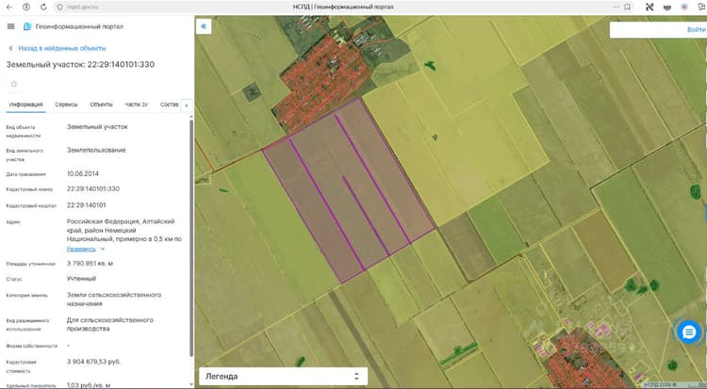Go back with the browser back arrow
707x389 pixels.
9,7
